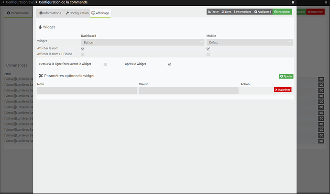Open settings gear for the sixth command row
330x194 pixels.
[321, 107]
